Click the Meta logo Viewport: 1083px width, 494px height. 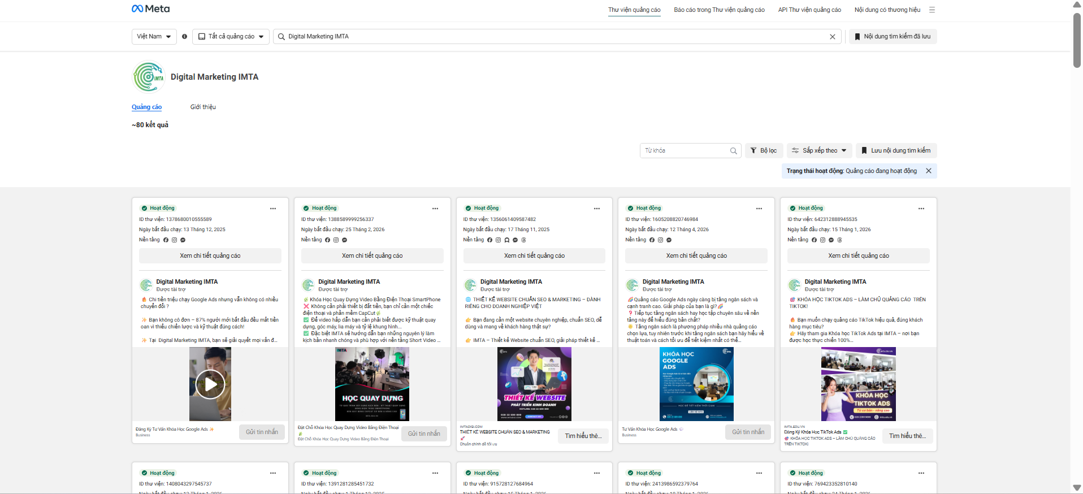[x=150, y=8]
